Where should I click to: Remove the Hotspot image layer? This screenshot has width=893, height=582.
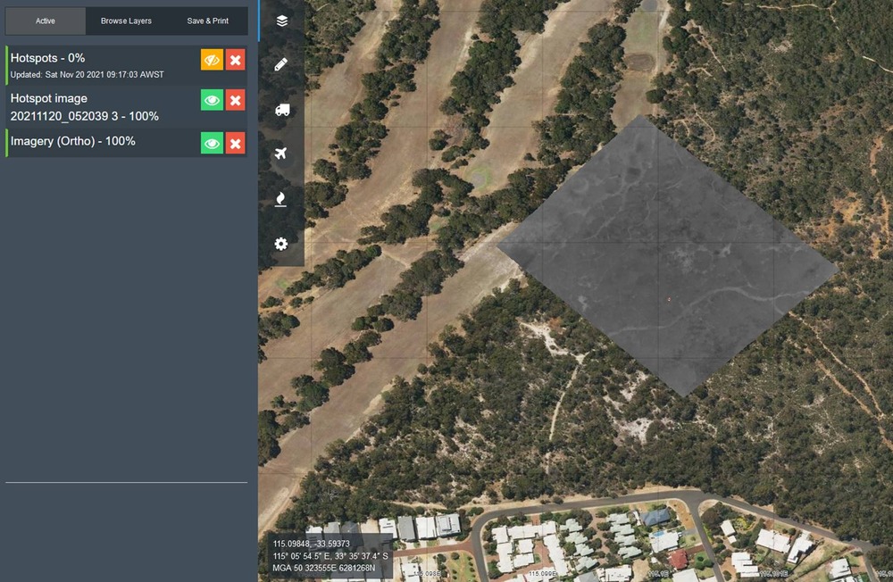click(x=236, y=101)
